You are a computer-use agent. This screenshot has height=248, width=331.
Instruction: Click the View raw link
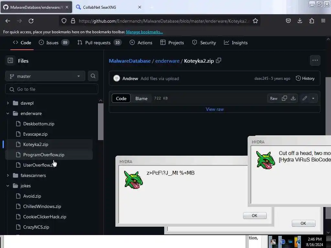coord(215,109)
